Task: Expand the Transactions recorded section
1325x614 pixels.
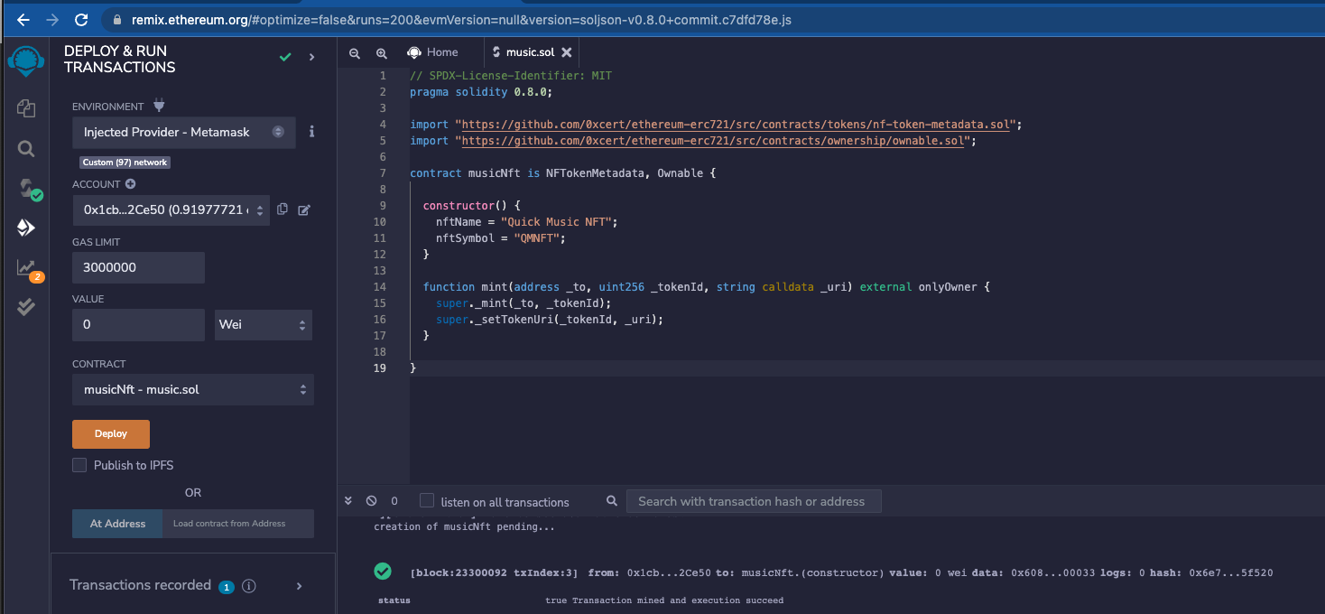Action: [x=300, y=586]
